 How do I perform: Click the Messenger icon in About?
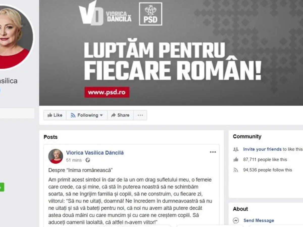tap(236, 220)
